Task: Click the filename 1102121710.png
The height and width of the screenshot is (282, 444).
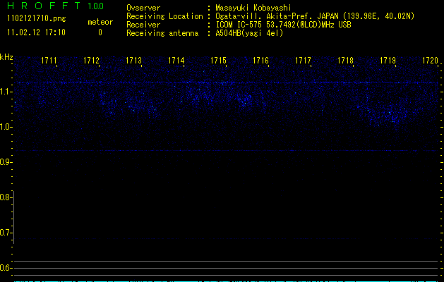Action: click(x=37, y=19)
